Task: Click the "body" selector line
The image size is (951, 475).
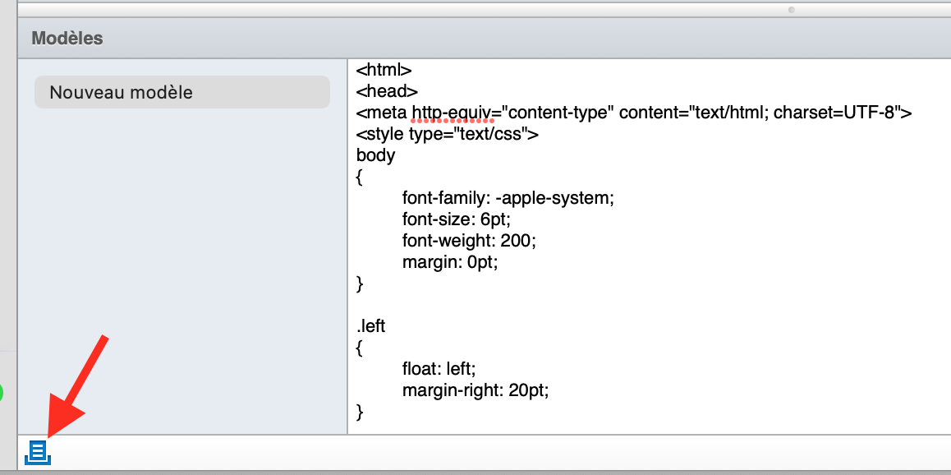Action: (x=375, y=155)
